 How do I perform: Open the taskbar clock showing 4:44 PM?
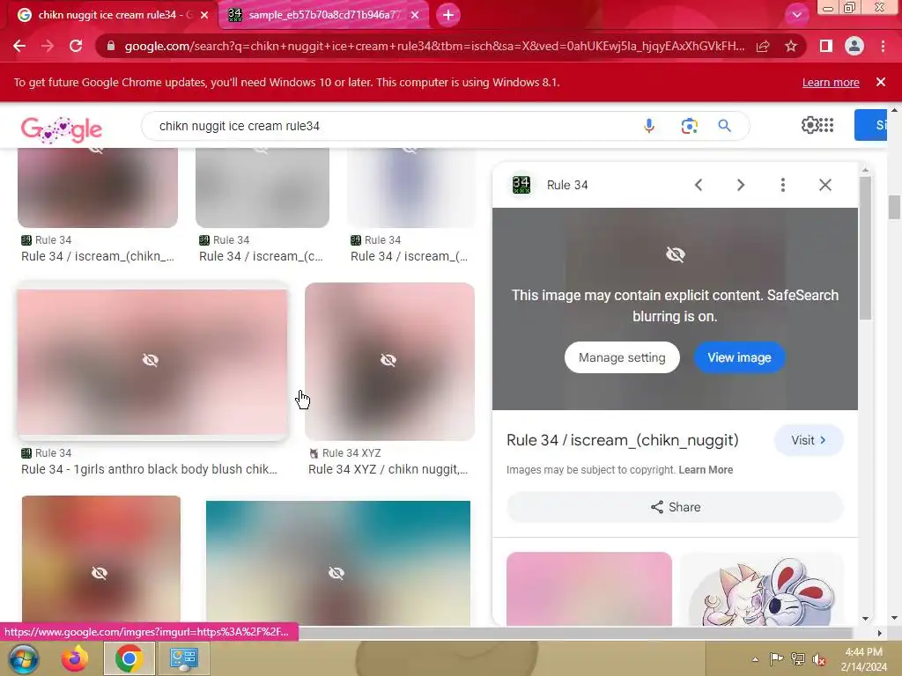pyautogui.click(x=863, y=659)
